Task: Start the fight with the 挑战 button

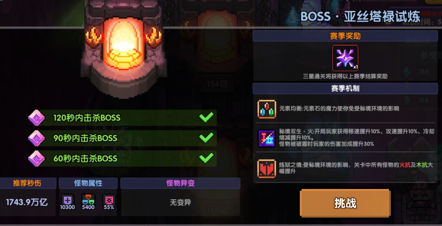Action: pos(345,203)
